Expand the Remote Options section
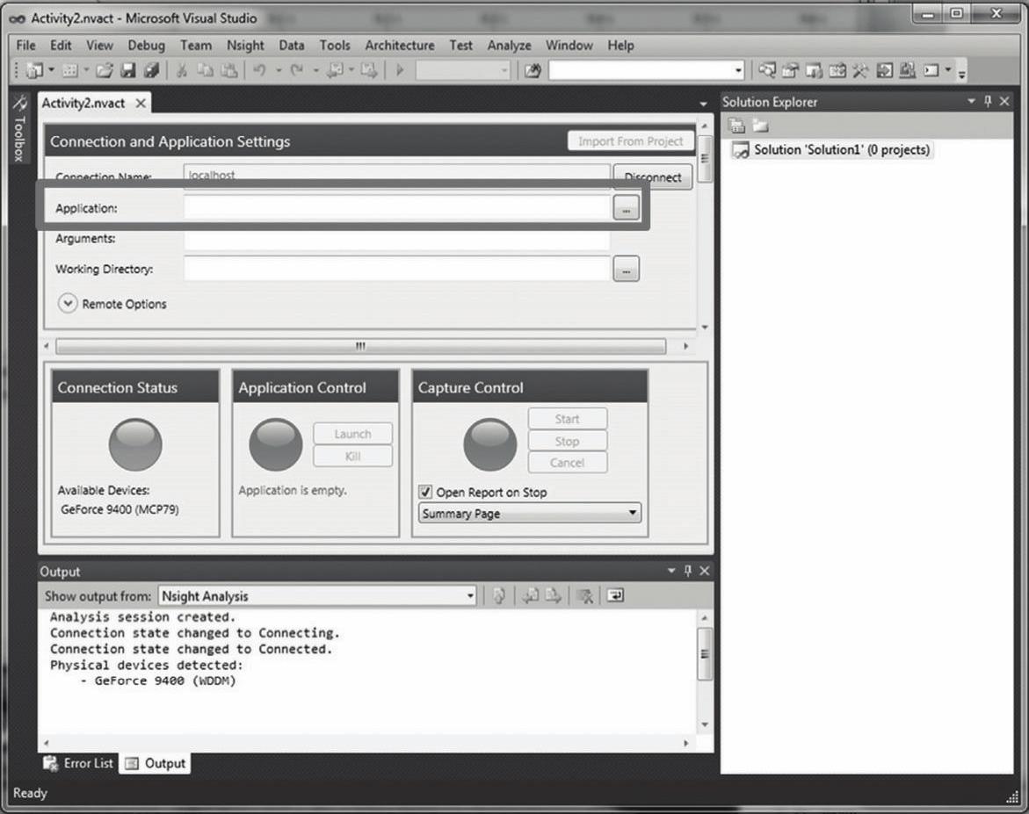 click(x=69, y=304)
